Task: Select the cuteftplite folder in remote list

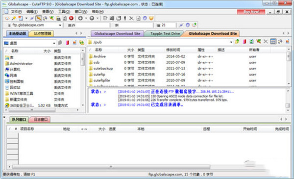Action: point(102,80)
